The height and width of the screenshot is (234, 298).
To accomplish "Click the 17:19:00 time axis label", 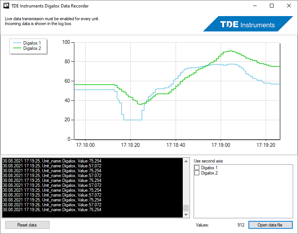I will pyautogui.click(x=221, y=145).
